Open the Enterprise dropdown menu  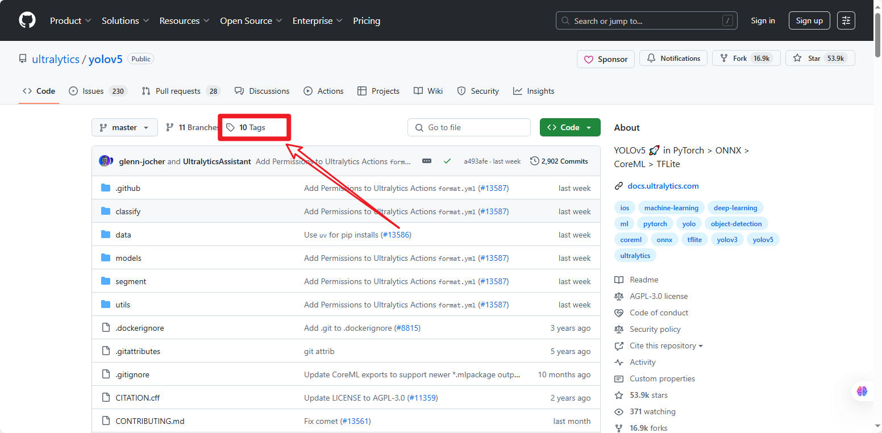pyautogui.click(x=317, y=20)
